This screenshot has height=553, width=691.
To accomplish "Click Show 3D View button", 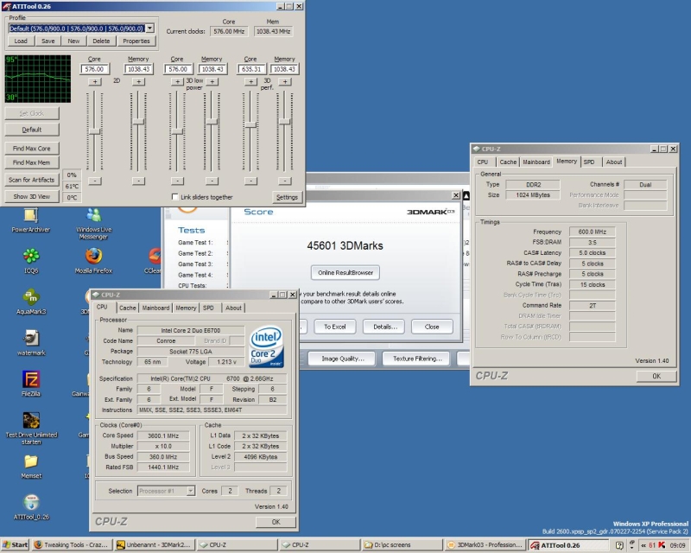I will pos(32,197).
